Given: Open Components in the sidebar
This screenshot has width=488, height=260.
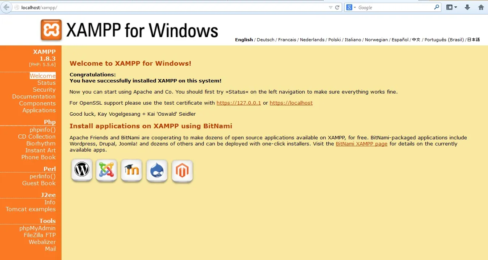Looking at the screenshot, I should (x=37, y=103).
